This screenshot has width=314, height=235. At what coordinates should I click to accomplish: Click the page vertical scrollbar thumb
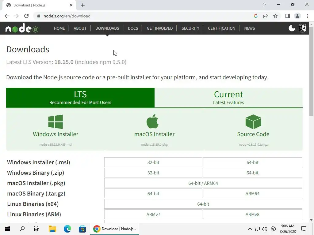(311, 71)
